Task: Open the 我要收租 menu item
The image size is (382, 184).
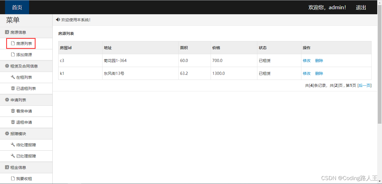Action: click(x=26, y=179)
